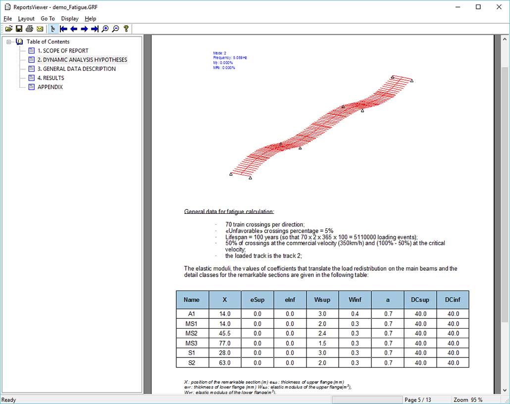Click the Winf column header
Screen dimensions: 510x404
[x=355, y=300]
